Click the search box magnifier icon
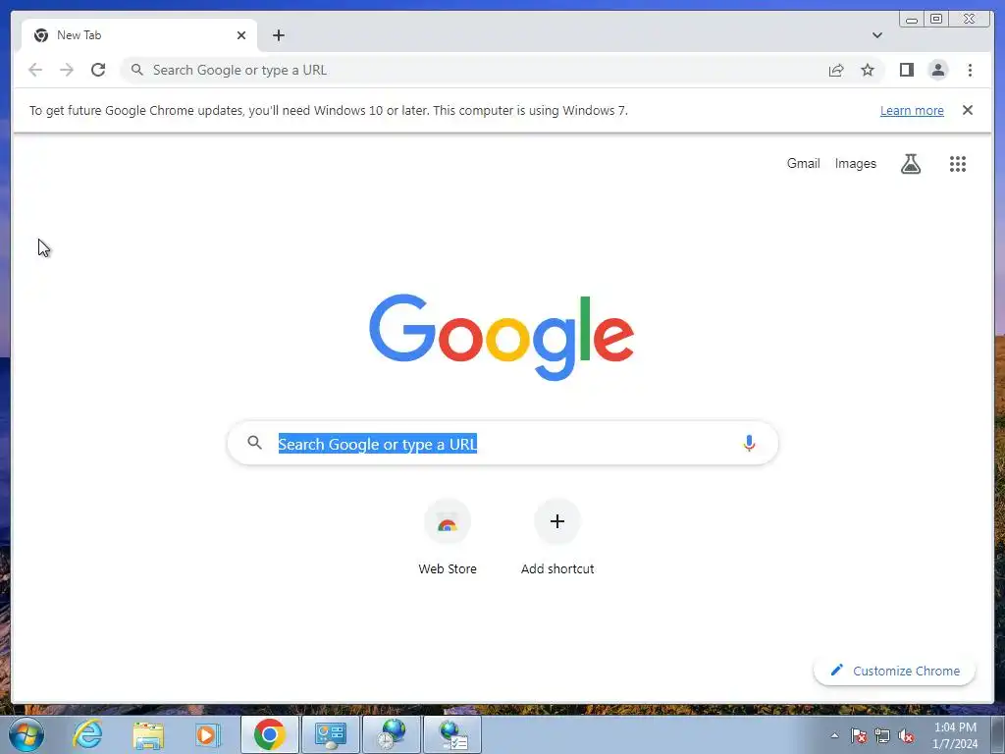 tap(254, 443)
